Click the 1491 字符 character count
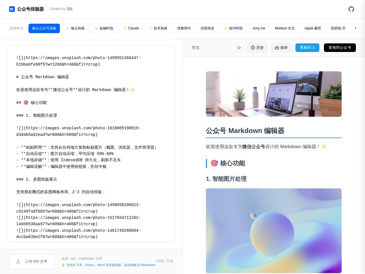The height and width of the screenshot is (274, 365). click(165, 261)
